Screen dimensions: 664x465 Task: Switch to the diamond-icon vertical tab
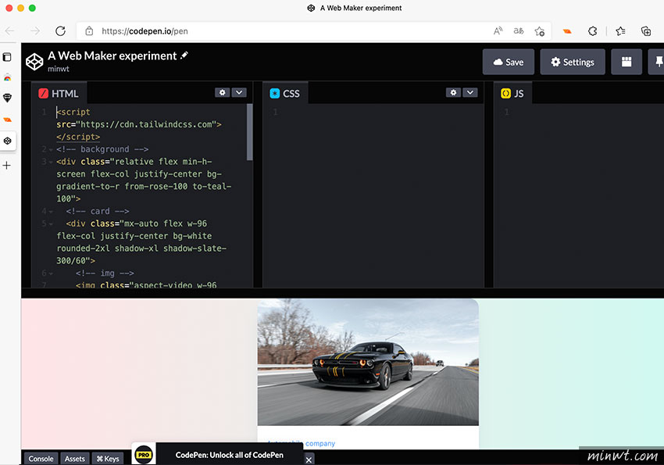pyautogui.click(x=7, y=98)
